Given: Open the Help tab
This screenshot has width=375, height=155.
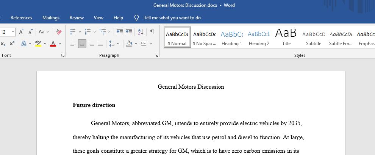Looking at the screenshot, I should (x=118, y=18).
